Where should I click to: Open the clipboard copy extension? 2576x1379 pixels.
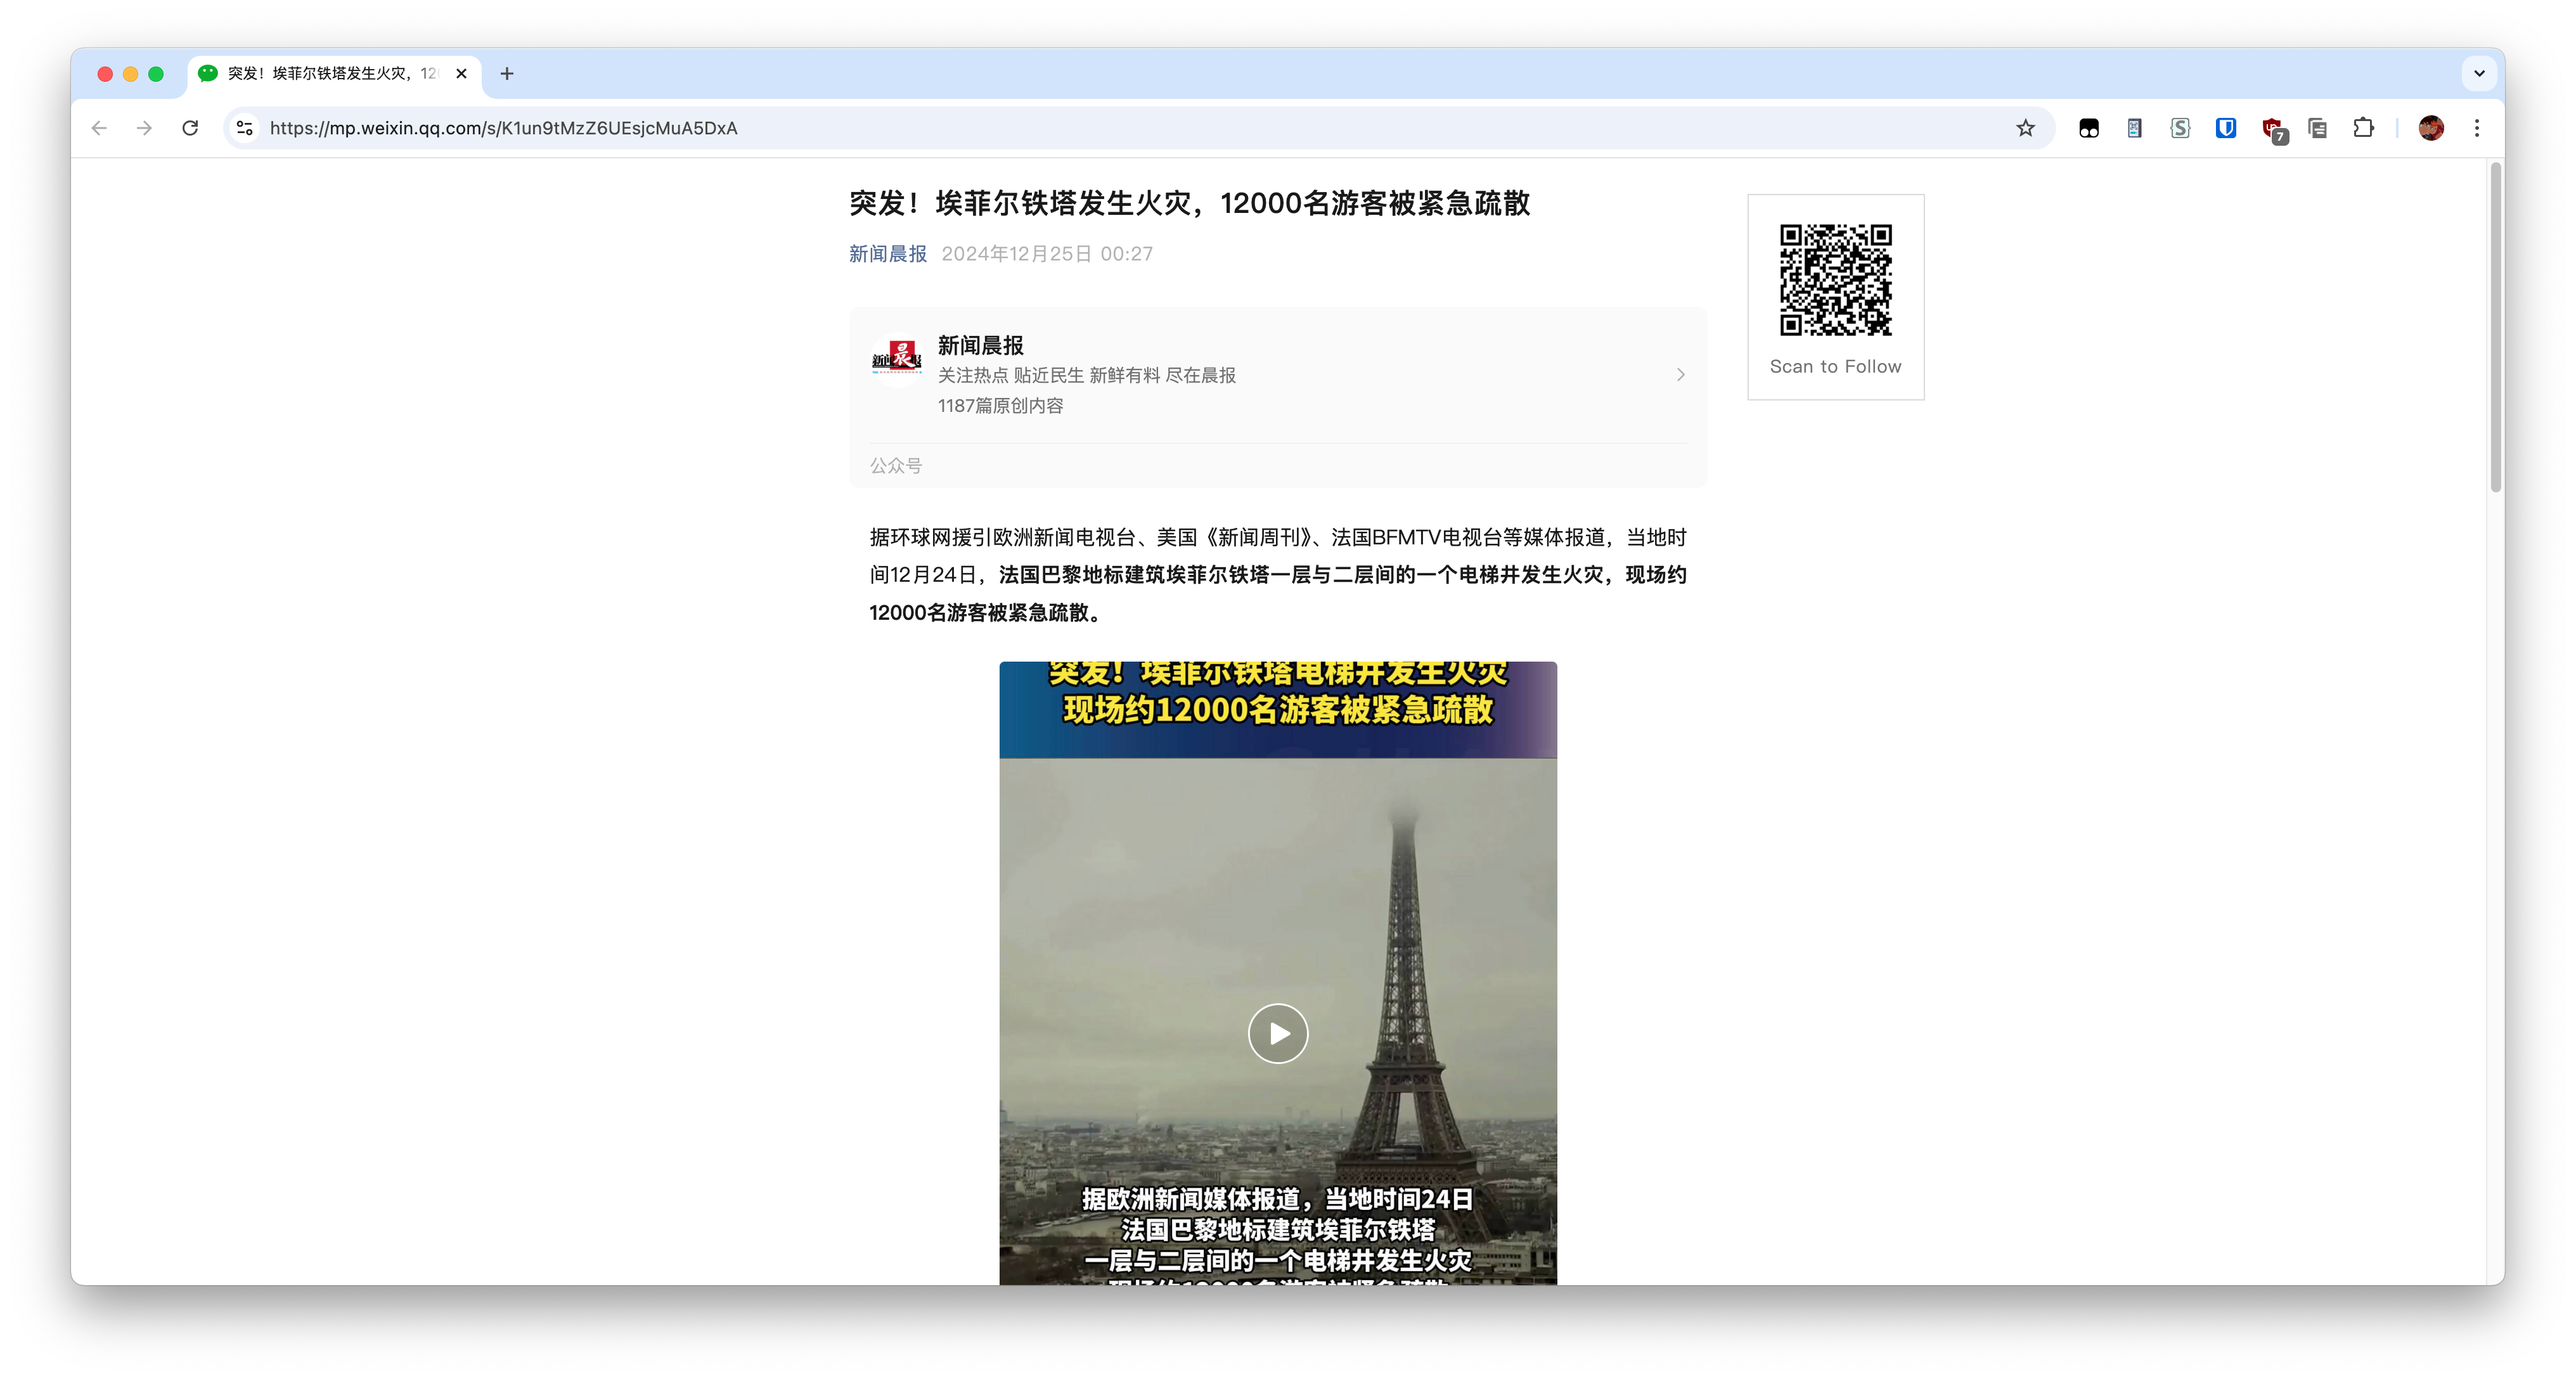point(2317,128)
